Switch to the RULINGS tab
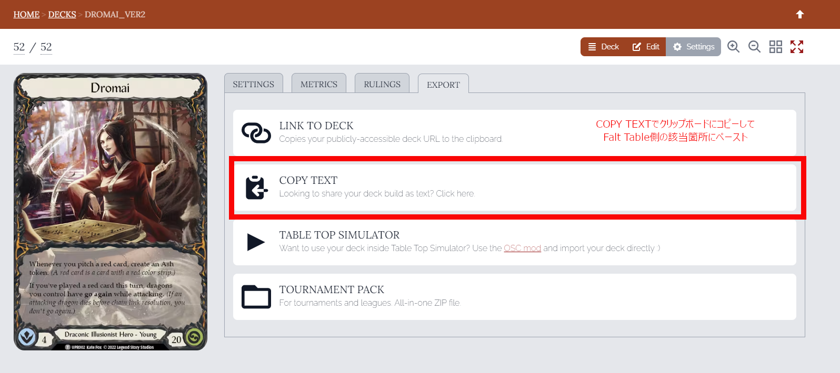 pyautogui.click(x=382, y=84)
